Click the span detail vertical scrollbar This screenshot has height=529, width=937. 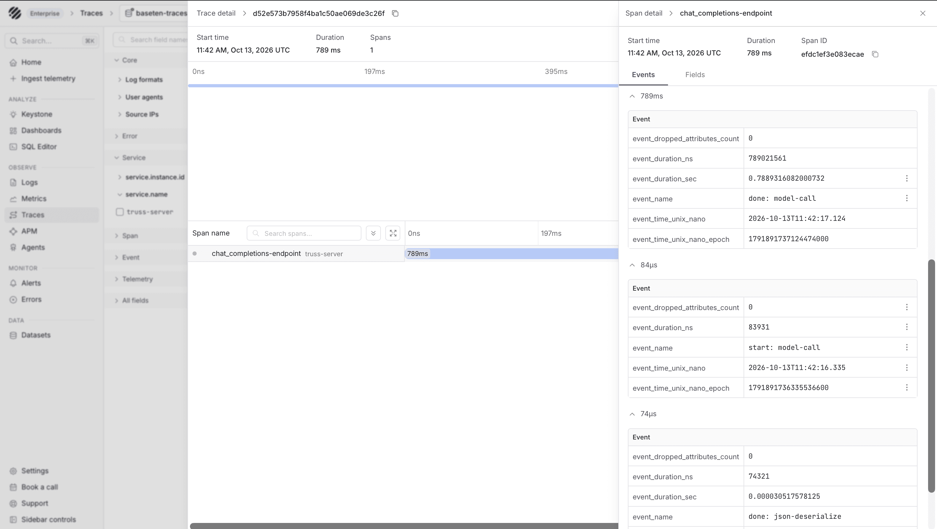point(931,375)
